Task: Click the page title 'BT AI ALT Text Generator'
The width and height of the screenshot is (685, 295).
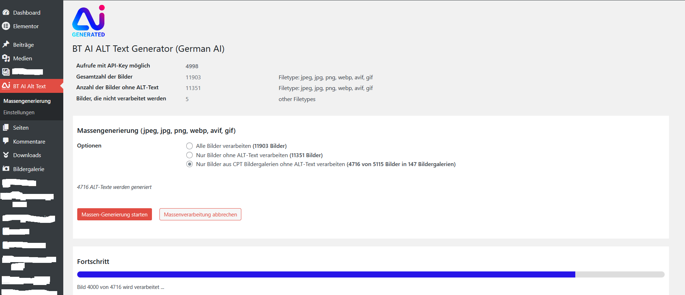Action: (148, 49)
